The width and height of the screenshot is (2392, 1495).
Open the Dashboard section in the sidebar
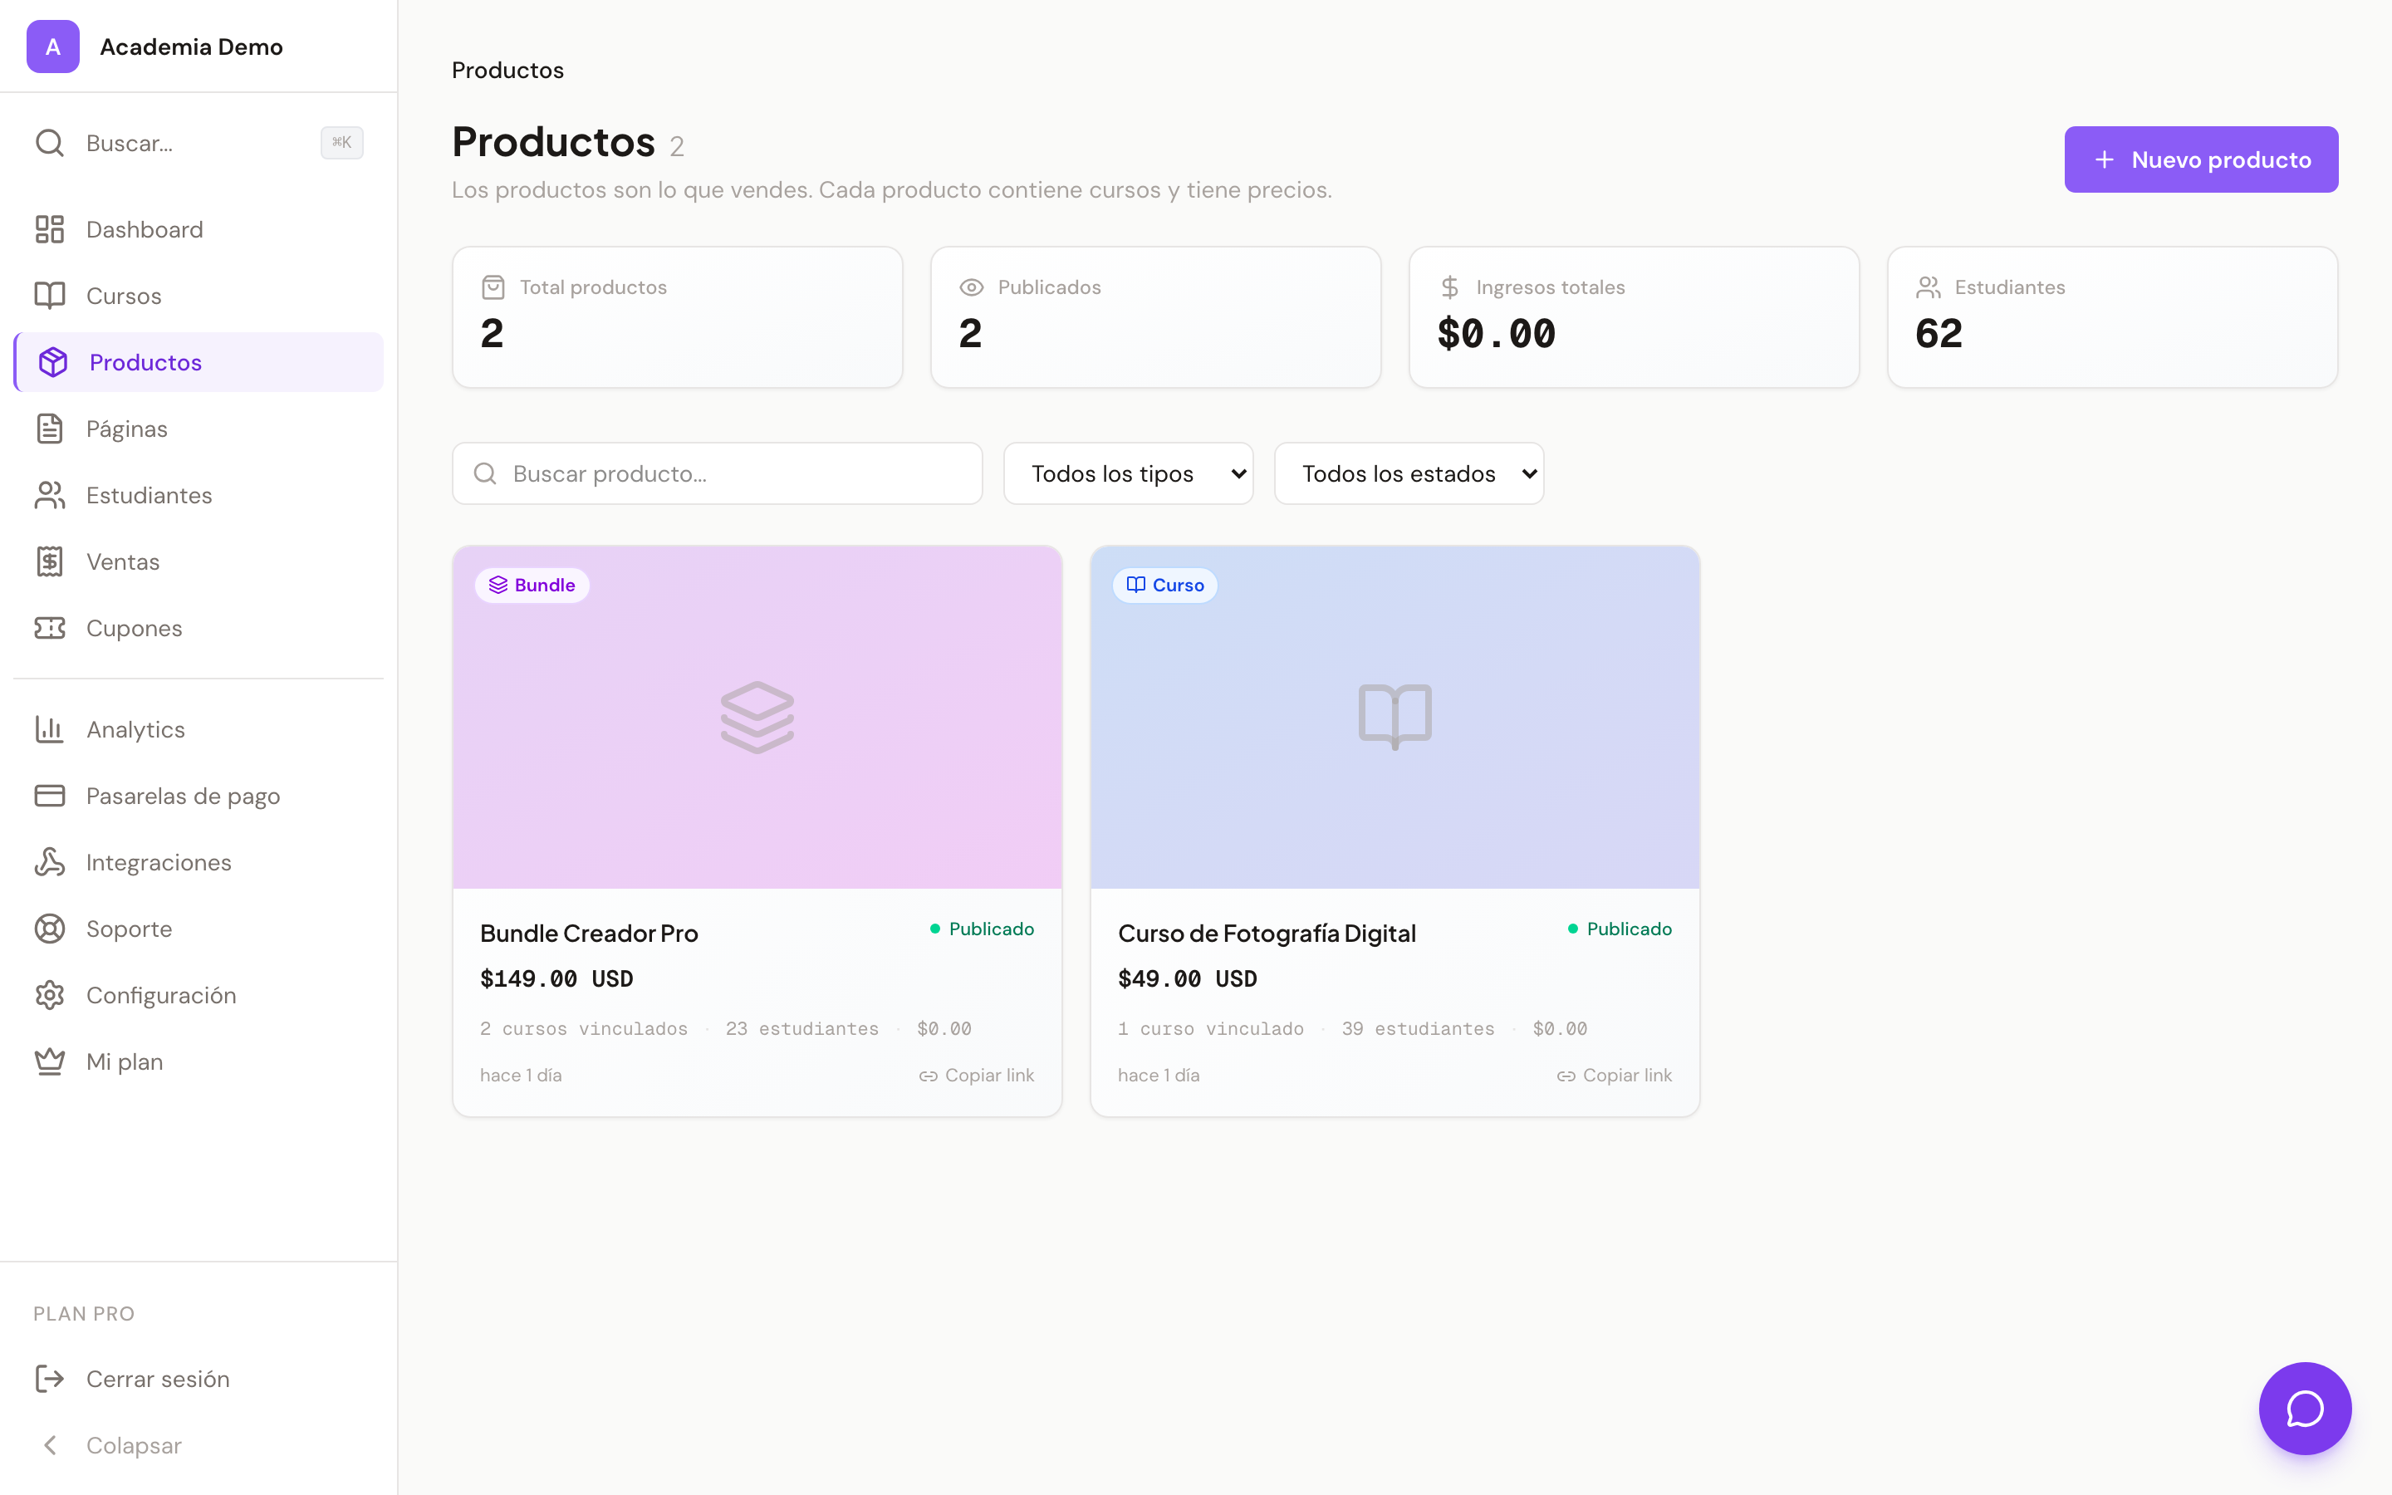tap(145, 228)
